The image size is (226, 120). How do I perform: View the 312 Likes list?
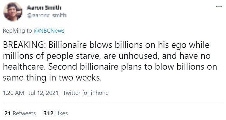tap(56, 113)
